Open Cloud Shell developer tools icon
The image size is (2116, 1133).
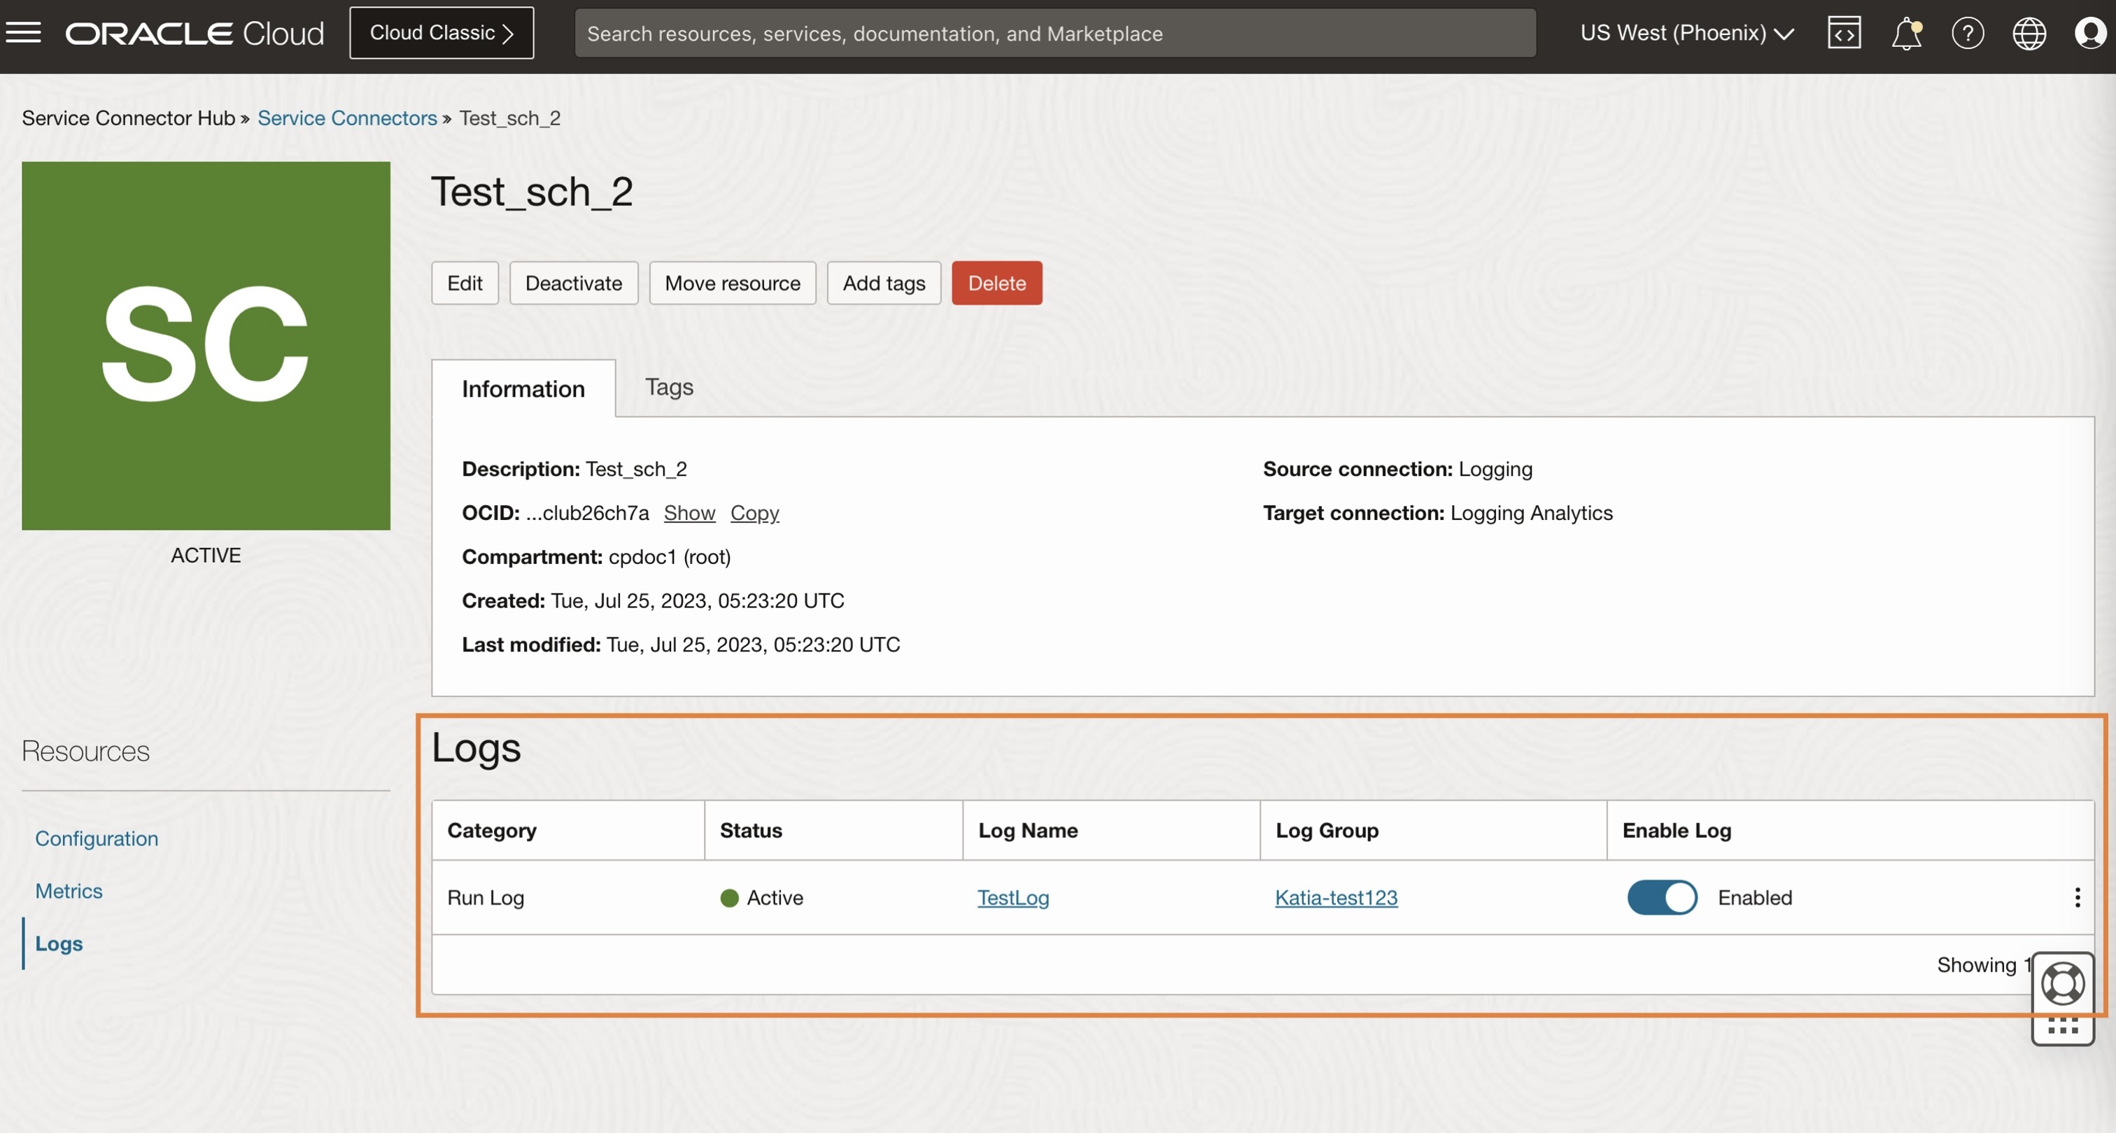1844,33
